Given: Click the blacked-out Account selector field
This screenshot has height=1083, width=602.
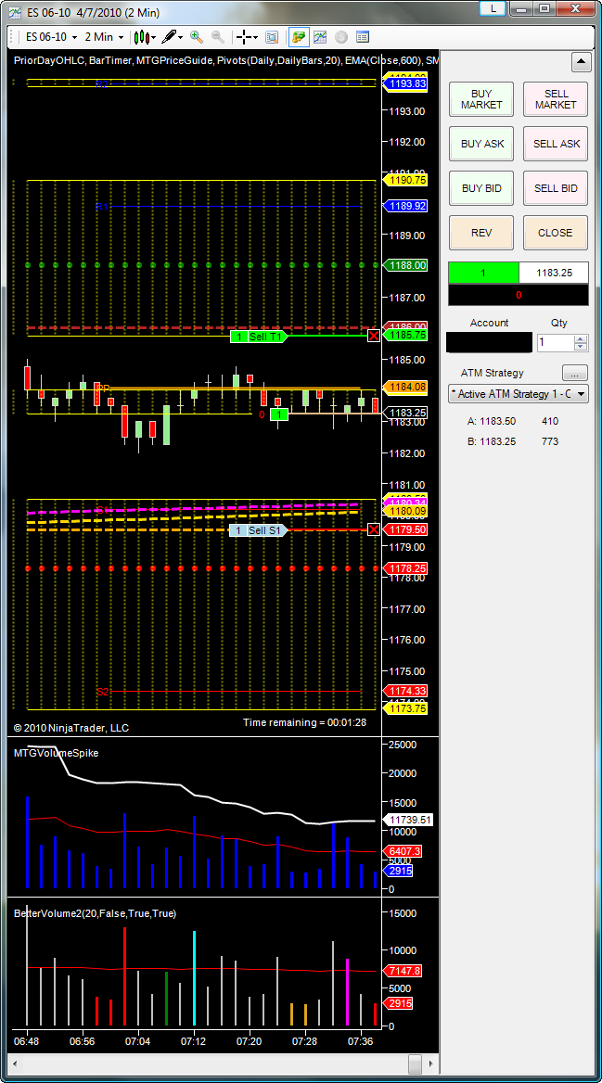Looking at the screenshot, I should [x=489, y=342].
